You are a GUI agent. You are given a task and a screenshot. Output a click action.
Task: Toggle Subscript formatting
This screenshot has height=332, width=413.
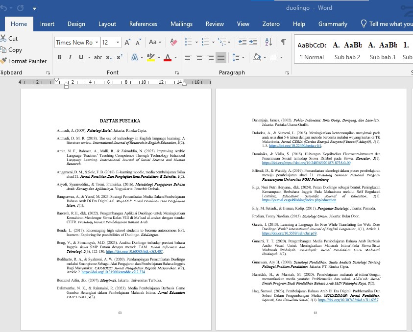click(x=109, y=57)
